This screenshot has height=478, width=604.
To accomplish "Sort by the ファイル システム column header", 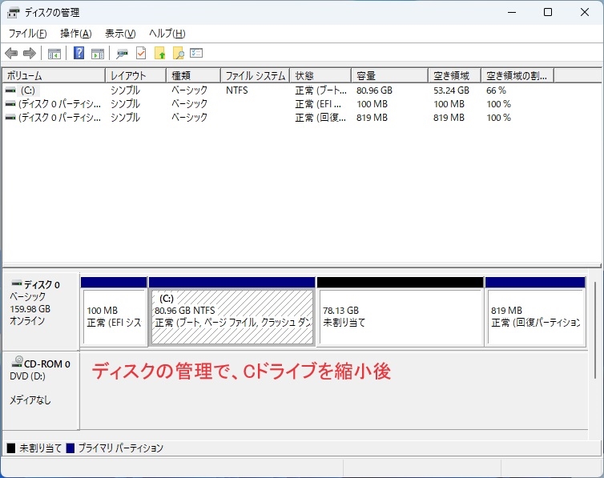I will (256, 75).
